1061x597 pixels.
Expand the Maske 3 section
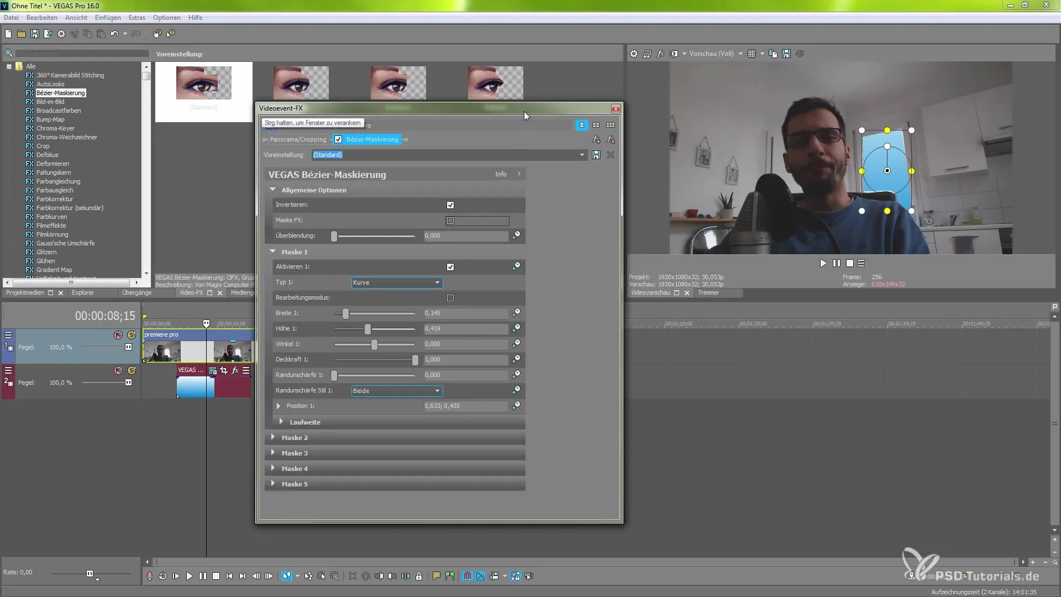coord(273,453)
